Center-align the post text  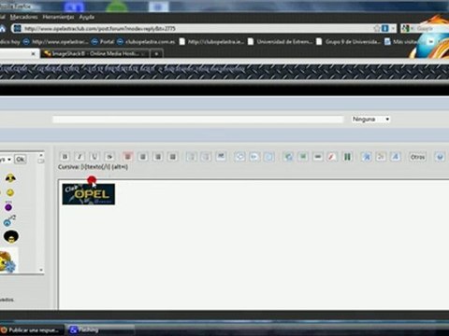tap(142, 157)
